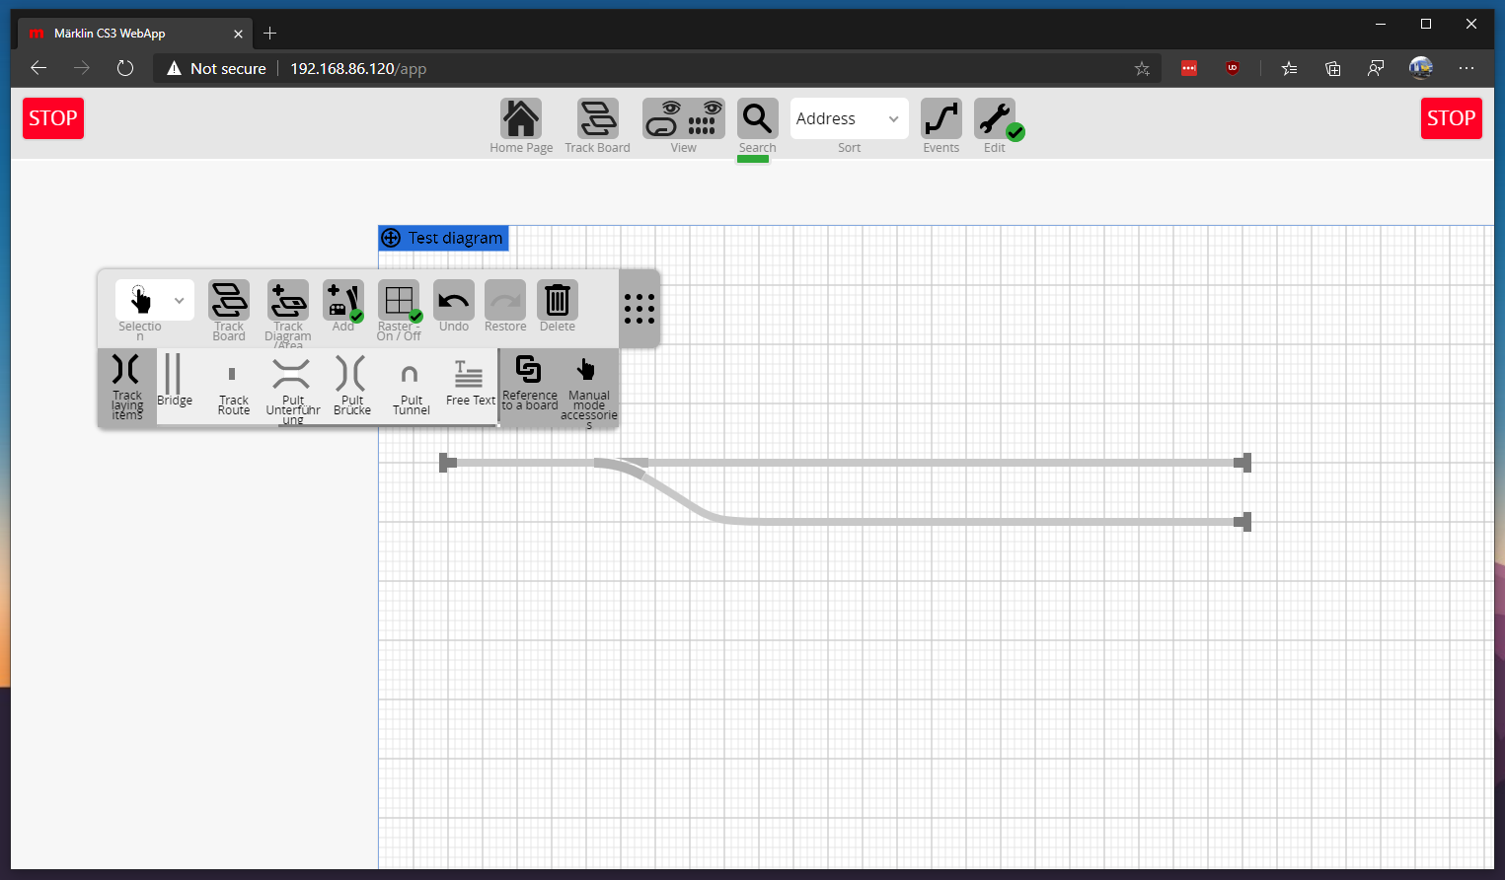Click the Restore redo icon
Viewport: 1505px width, 880px height.
(505, 300)
